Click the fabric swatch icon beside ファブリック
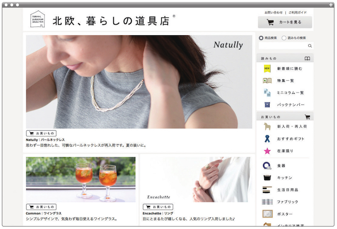This screenshot has height=229, width=337. coord(267,202)
